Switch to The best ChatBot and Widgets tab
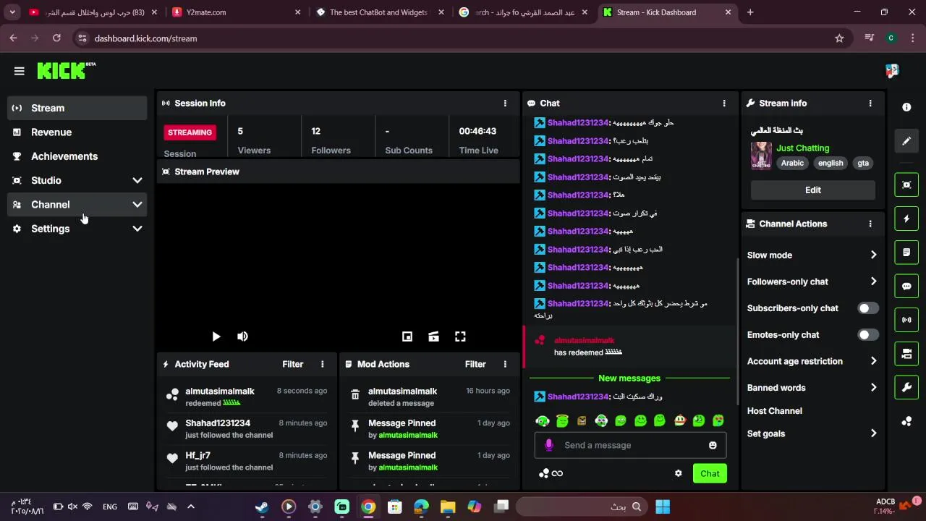The width and height of the screenshot is (926, 521). [378, 12]
